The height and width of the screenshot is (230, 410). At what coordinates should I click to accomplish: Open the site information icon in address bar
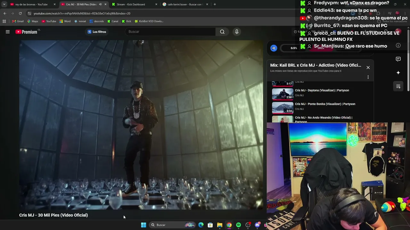[x=29, y=13]
